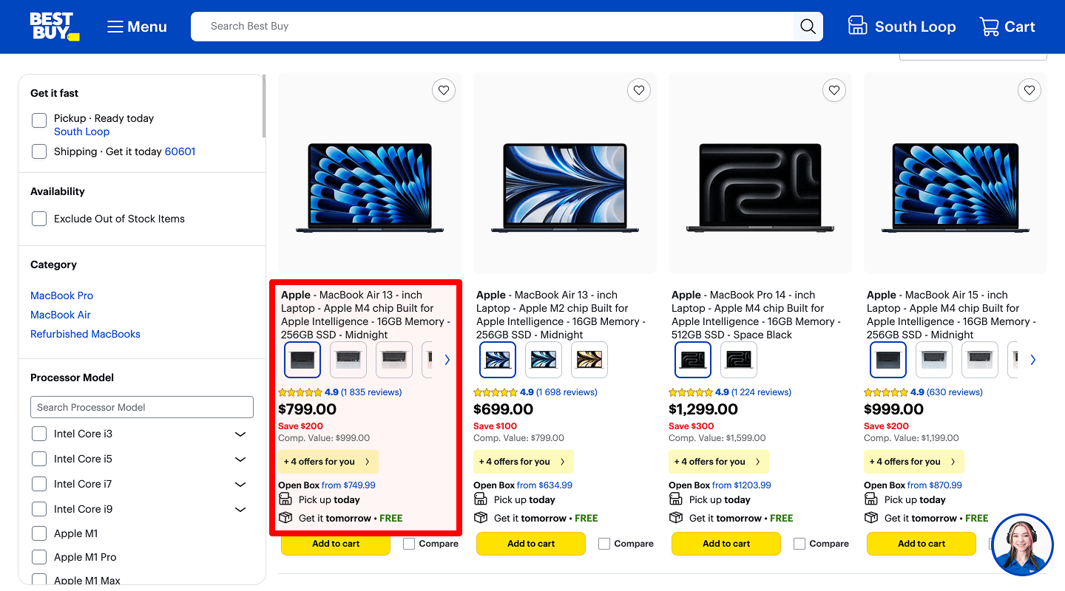1065x591 pixels.
Task: Expand the Intel Core i7 filter options
Action: (x=240, y=484)
